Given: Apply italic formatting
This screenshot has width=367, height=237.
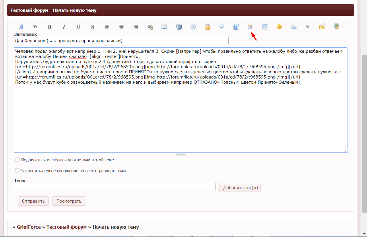Looking at the screenshot, I should (x=64, y=27).
